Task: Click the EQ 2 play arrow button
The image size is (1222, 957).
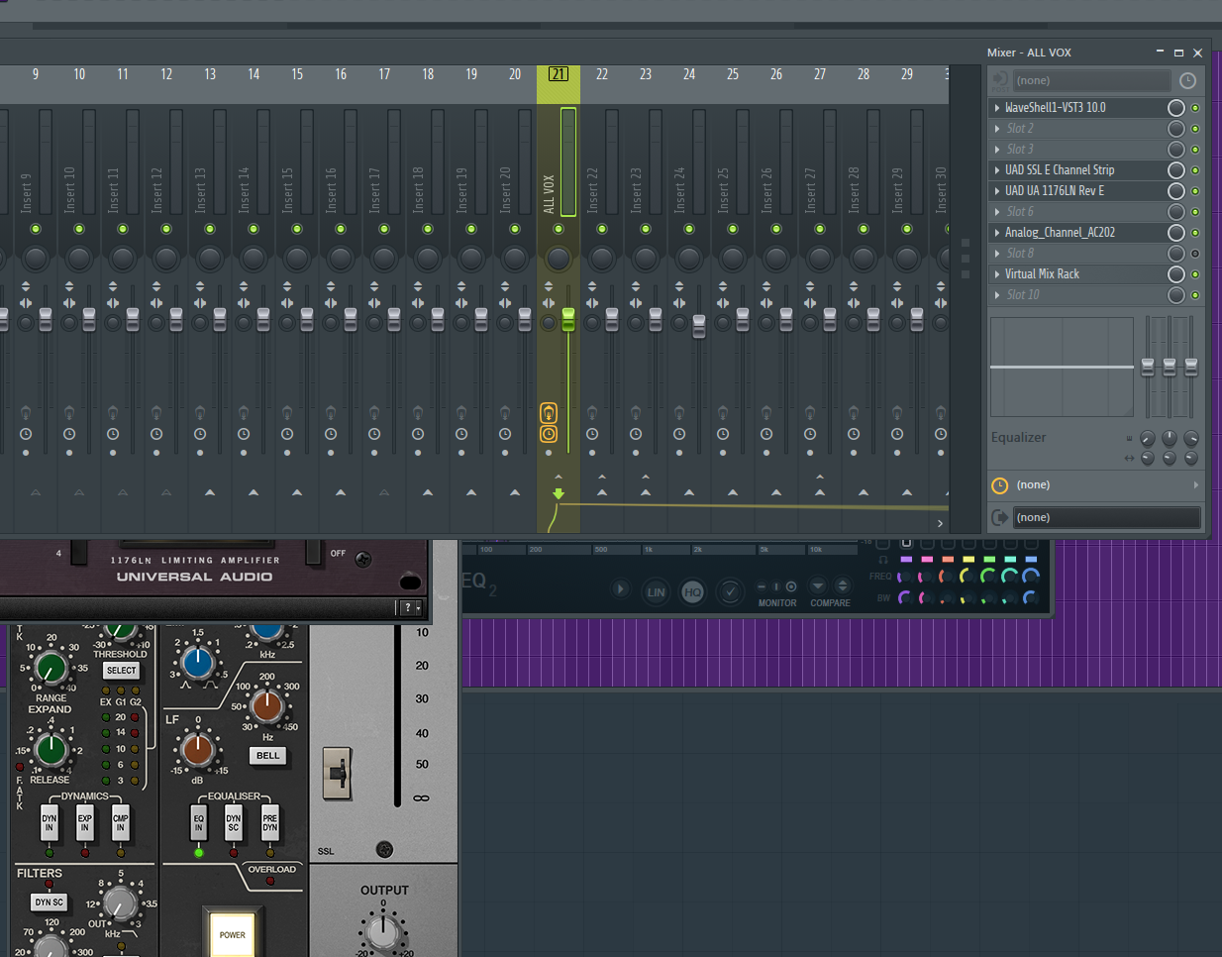Action: coord(621,590)
